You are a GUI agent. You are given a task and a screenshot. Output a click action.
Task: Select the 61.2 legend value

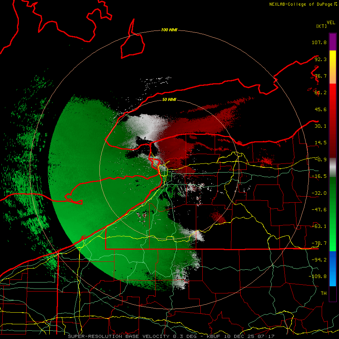click(321, 93)
